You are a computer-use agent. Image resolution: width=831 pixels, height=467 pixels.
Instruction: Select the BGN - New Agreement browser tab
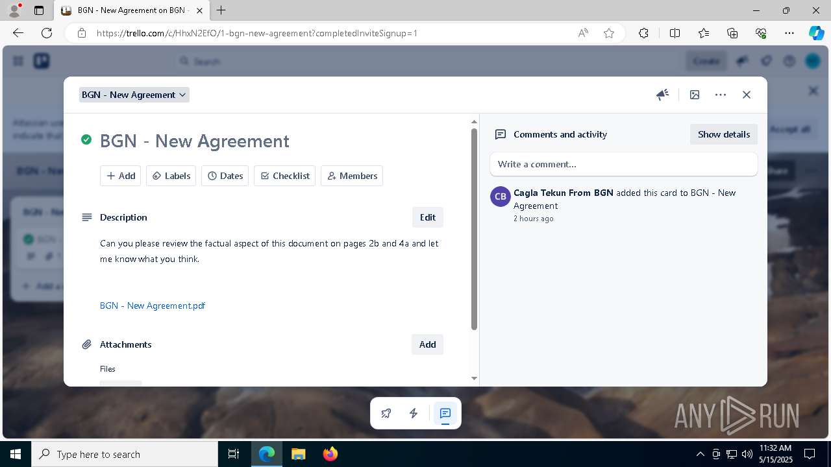pyautogui.click(x=132, y=10)
